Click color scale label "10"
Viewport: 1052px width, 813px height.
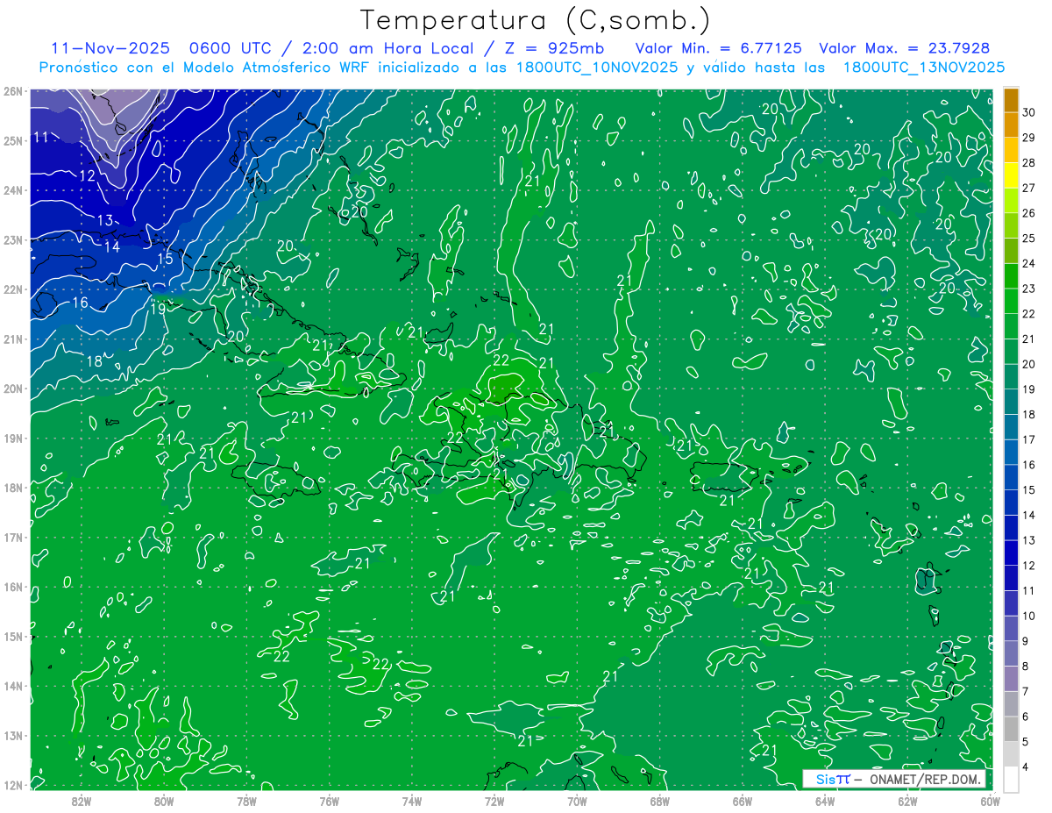[x=1028, y=616]
